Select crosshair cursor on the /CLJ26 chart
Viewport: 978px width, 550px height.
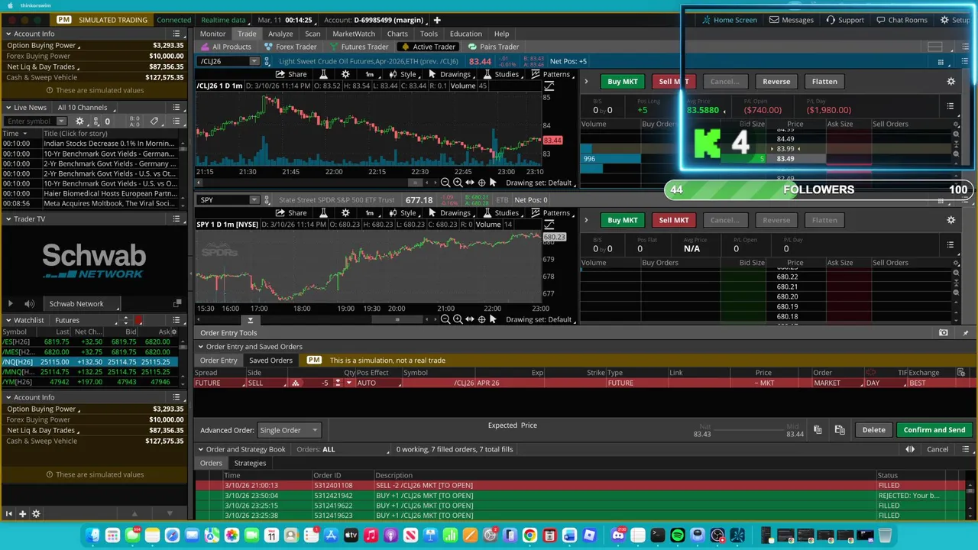coord(481,183)
